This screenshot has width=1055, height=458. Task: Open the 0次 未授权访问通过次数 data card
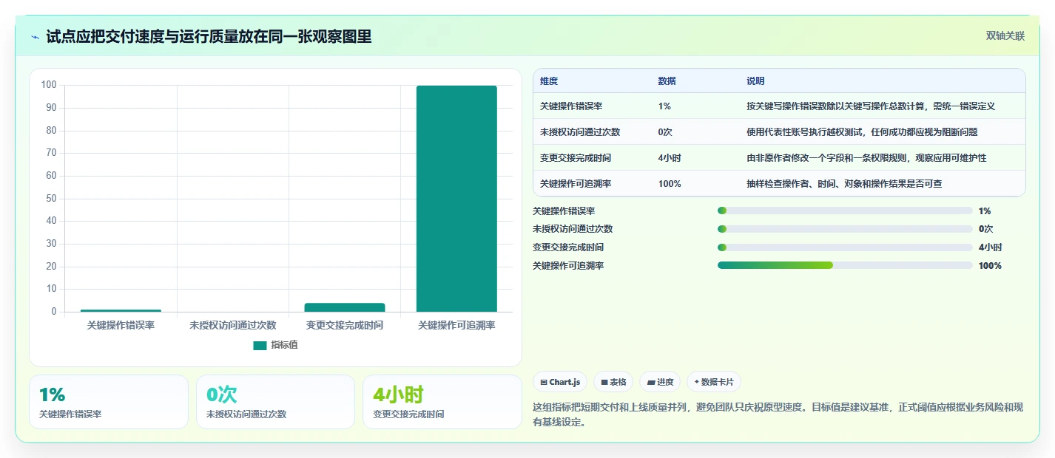click(275, 402)
